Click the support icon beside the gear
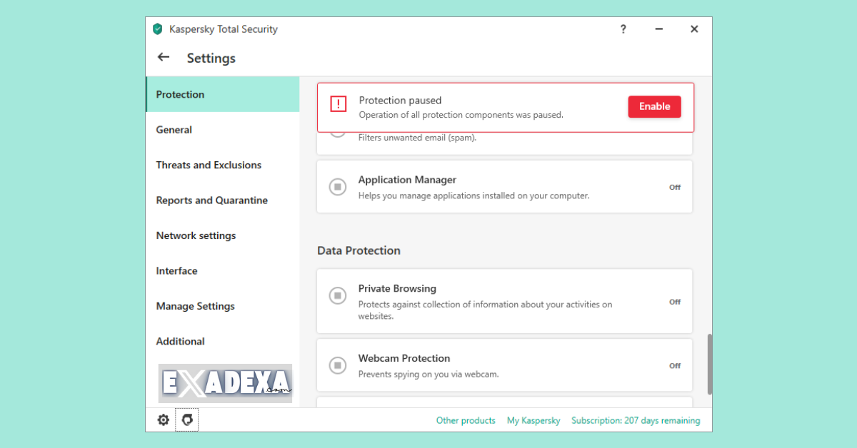The width and height of the screenshot is (857, 448). click(186, 419)
